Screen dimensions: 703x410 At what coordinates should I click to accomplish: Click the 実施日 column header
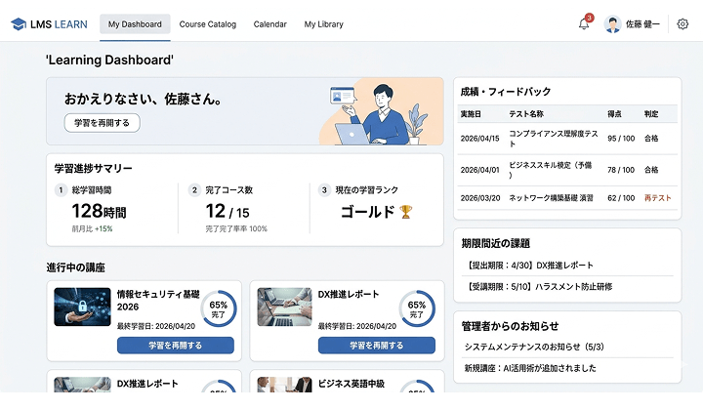471,114
